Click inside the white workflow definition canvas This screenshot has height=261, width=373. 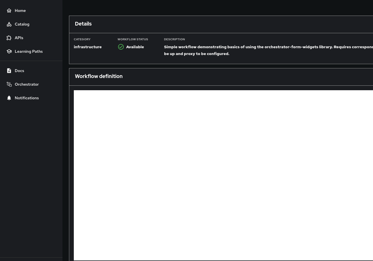click(x=223, y=175)
